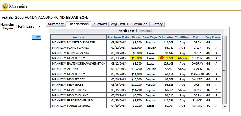Screen dimensions: 241x116
Task: Sort by the Auction column header
Action: tap(78, 37)
